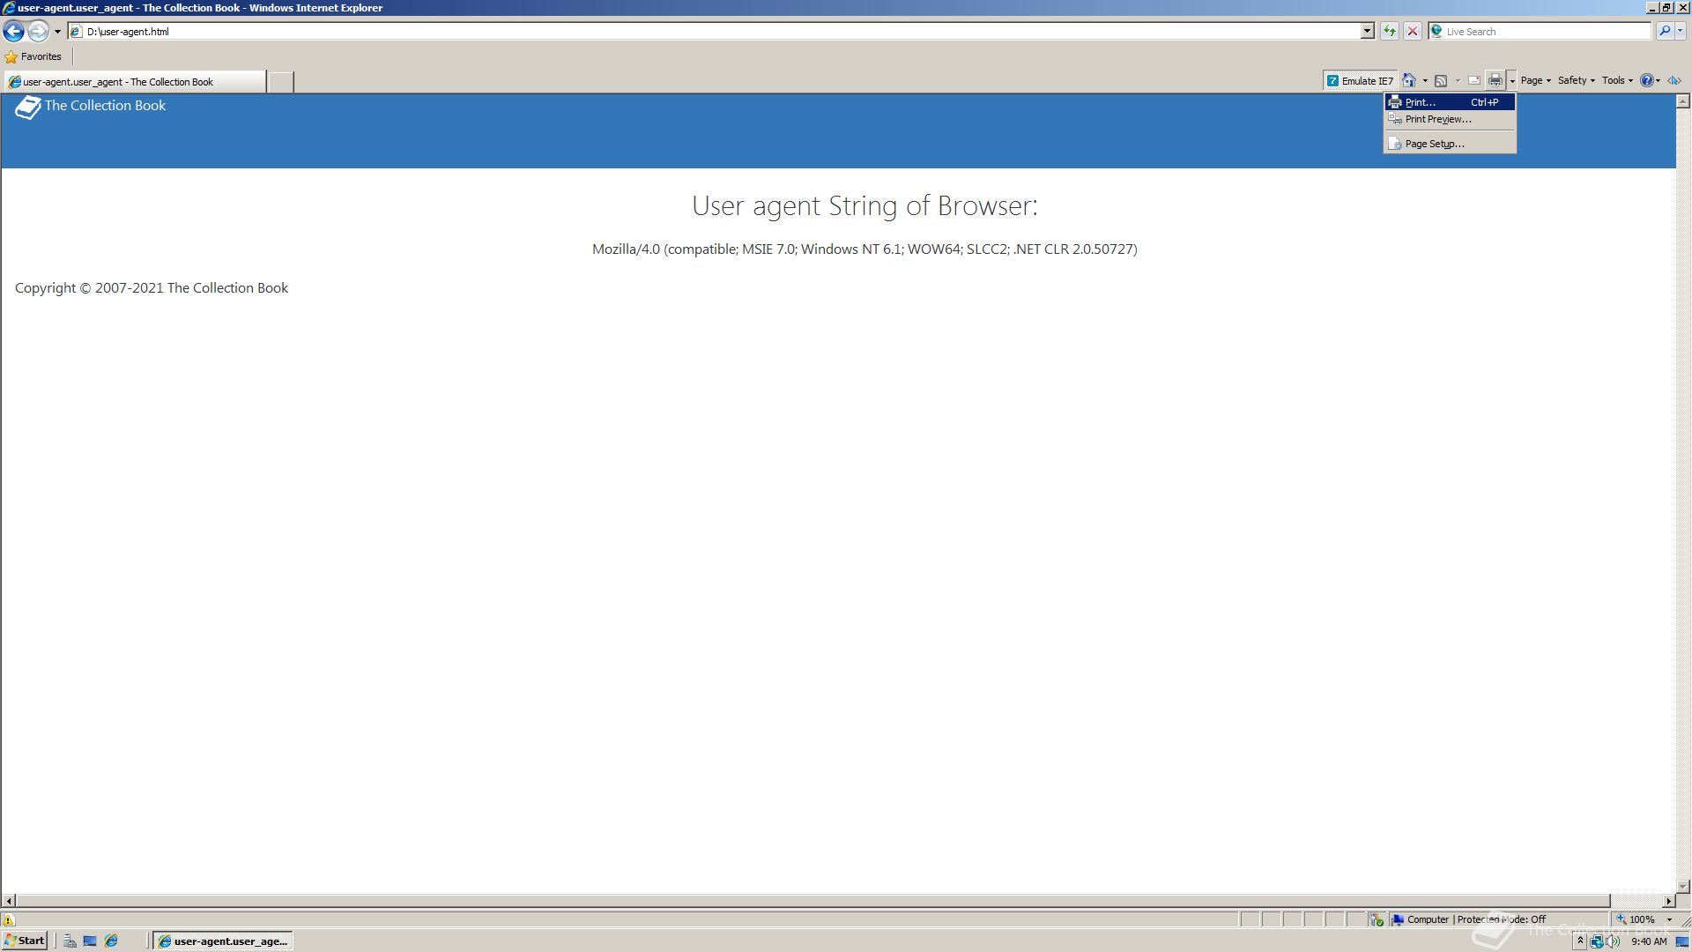Go forward with the Forward arrow button
1692x952 pixels.
(x=38, y=32)
